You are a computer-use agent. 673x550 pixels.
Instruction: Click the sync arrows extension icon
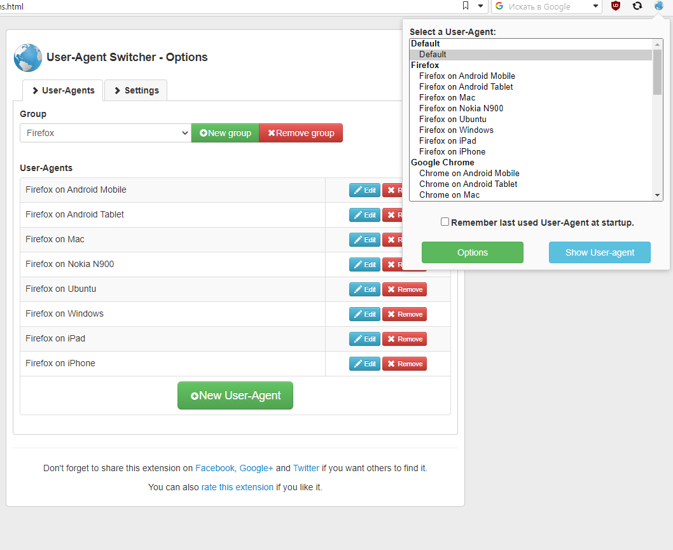[637, 6]
